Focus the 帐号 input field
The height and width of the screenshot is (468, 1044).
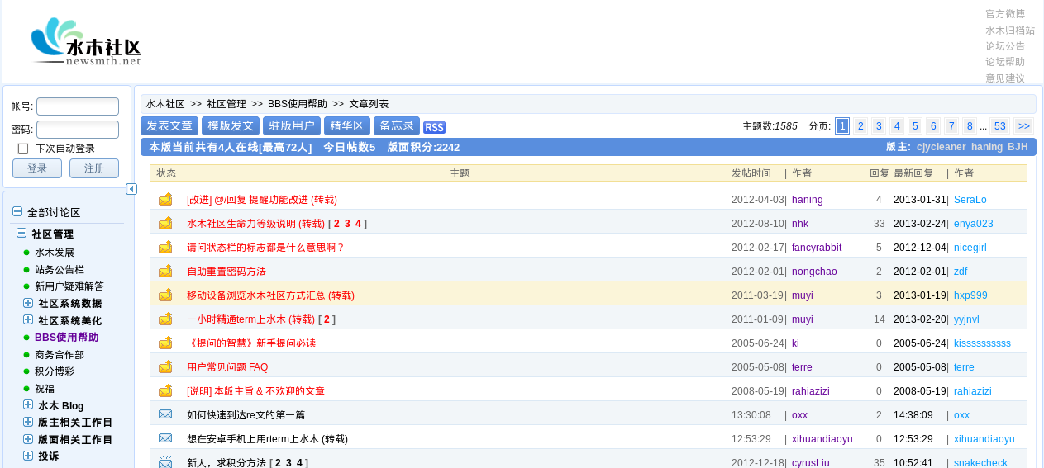(78, 106)
